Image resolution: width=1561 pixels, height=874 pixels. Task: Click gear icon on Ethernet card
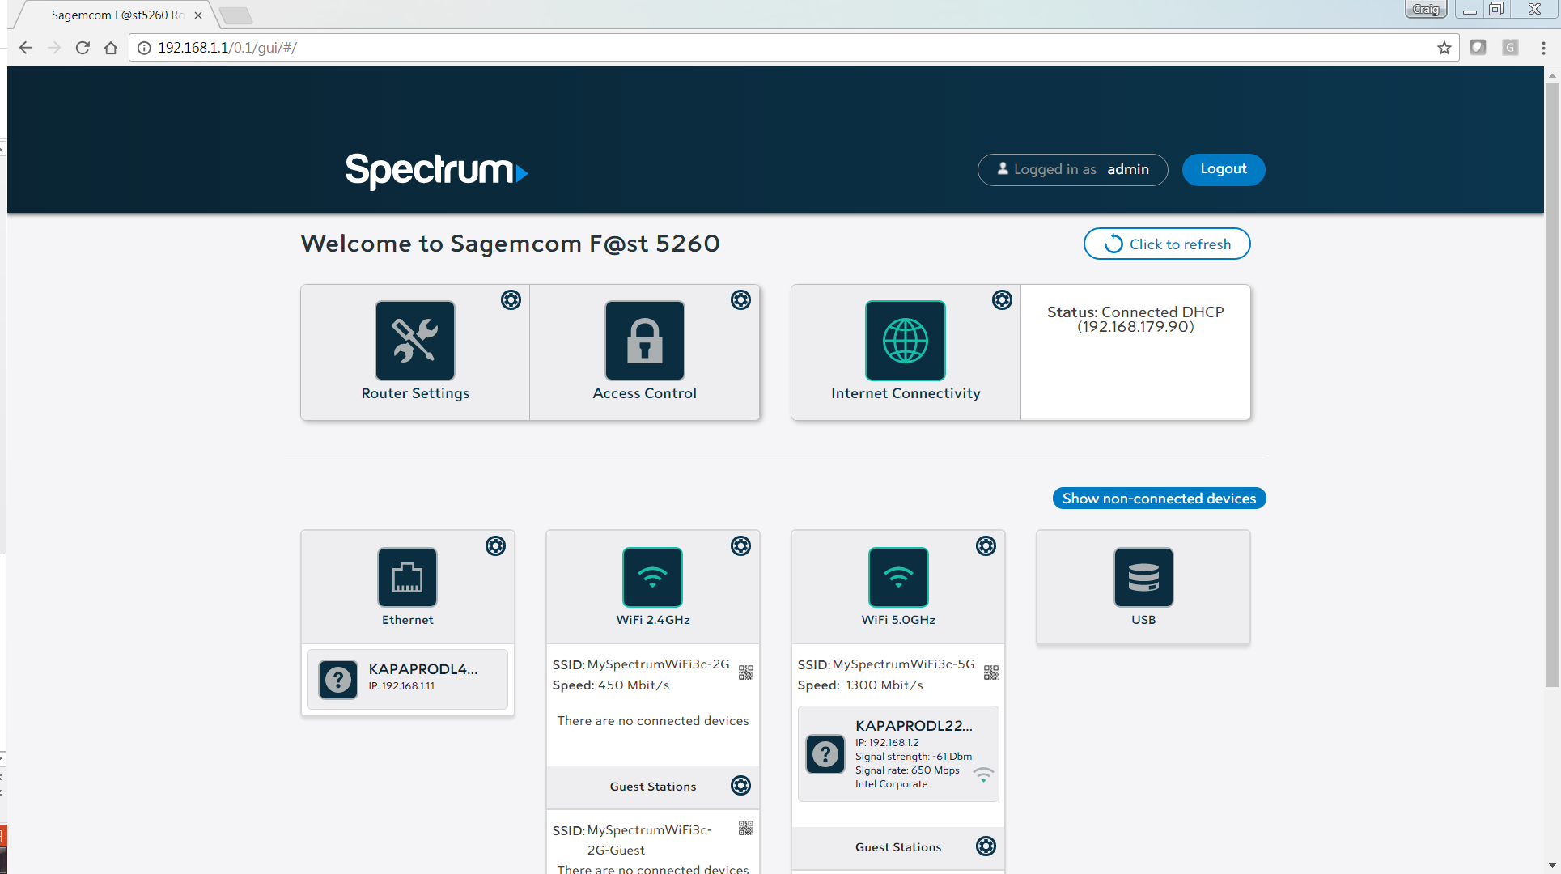pyautogui.click(x=495, y=546)
